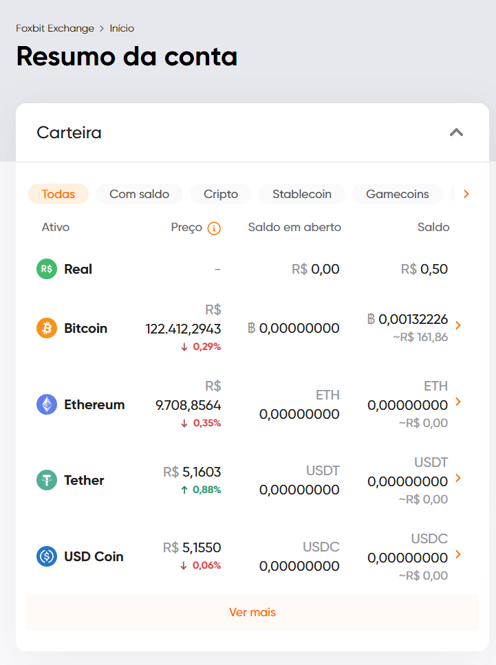This screenshot has height=665, width=496.
Task: Collapse the Carteira panel with chevron
Action: click(x=457, y=132)
